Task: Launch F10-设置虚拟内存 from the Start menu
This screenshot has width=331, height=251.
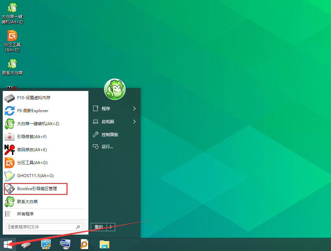Action: tap(45, 98)
